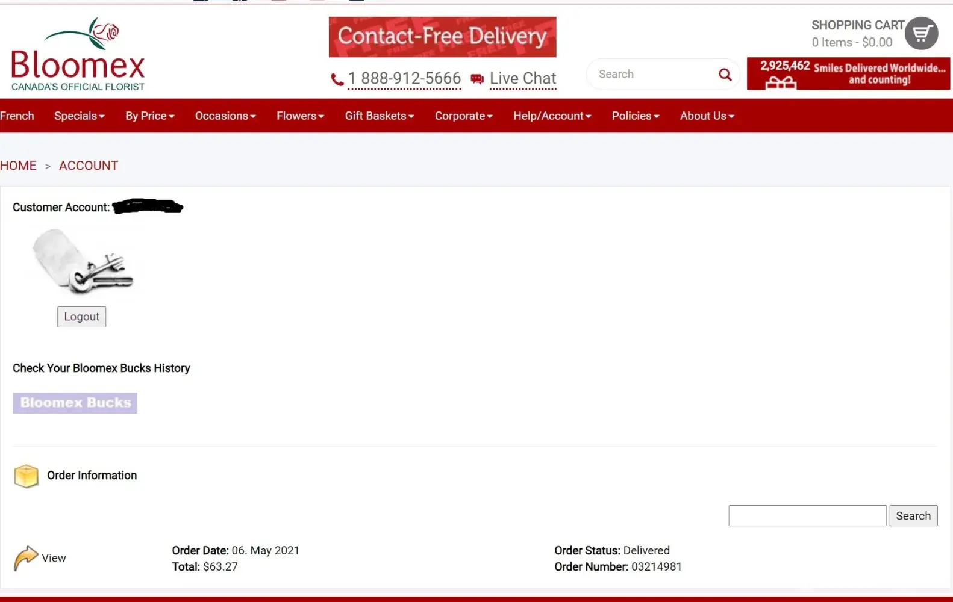Click the Live Chat bubble icon
This screenshot has width=953, height=602.
(477, 79)
